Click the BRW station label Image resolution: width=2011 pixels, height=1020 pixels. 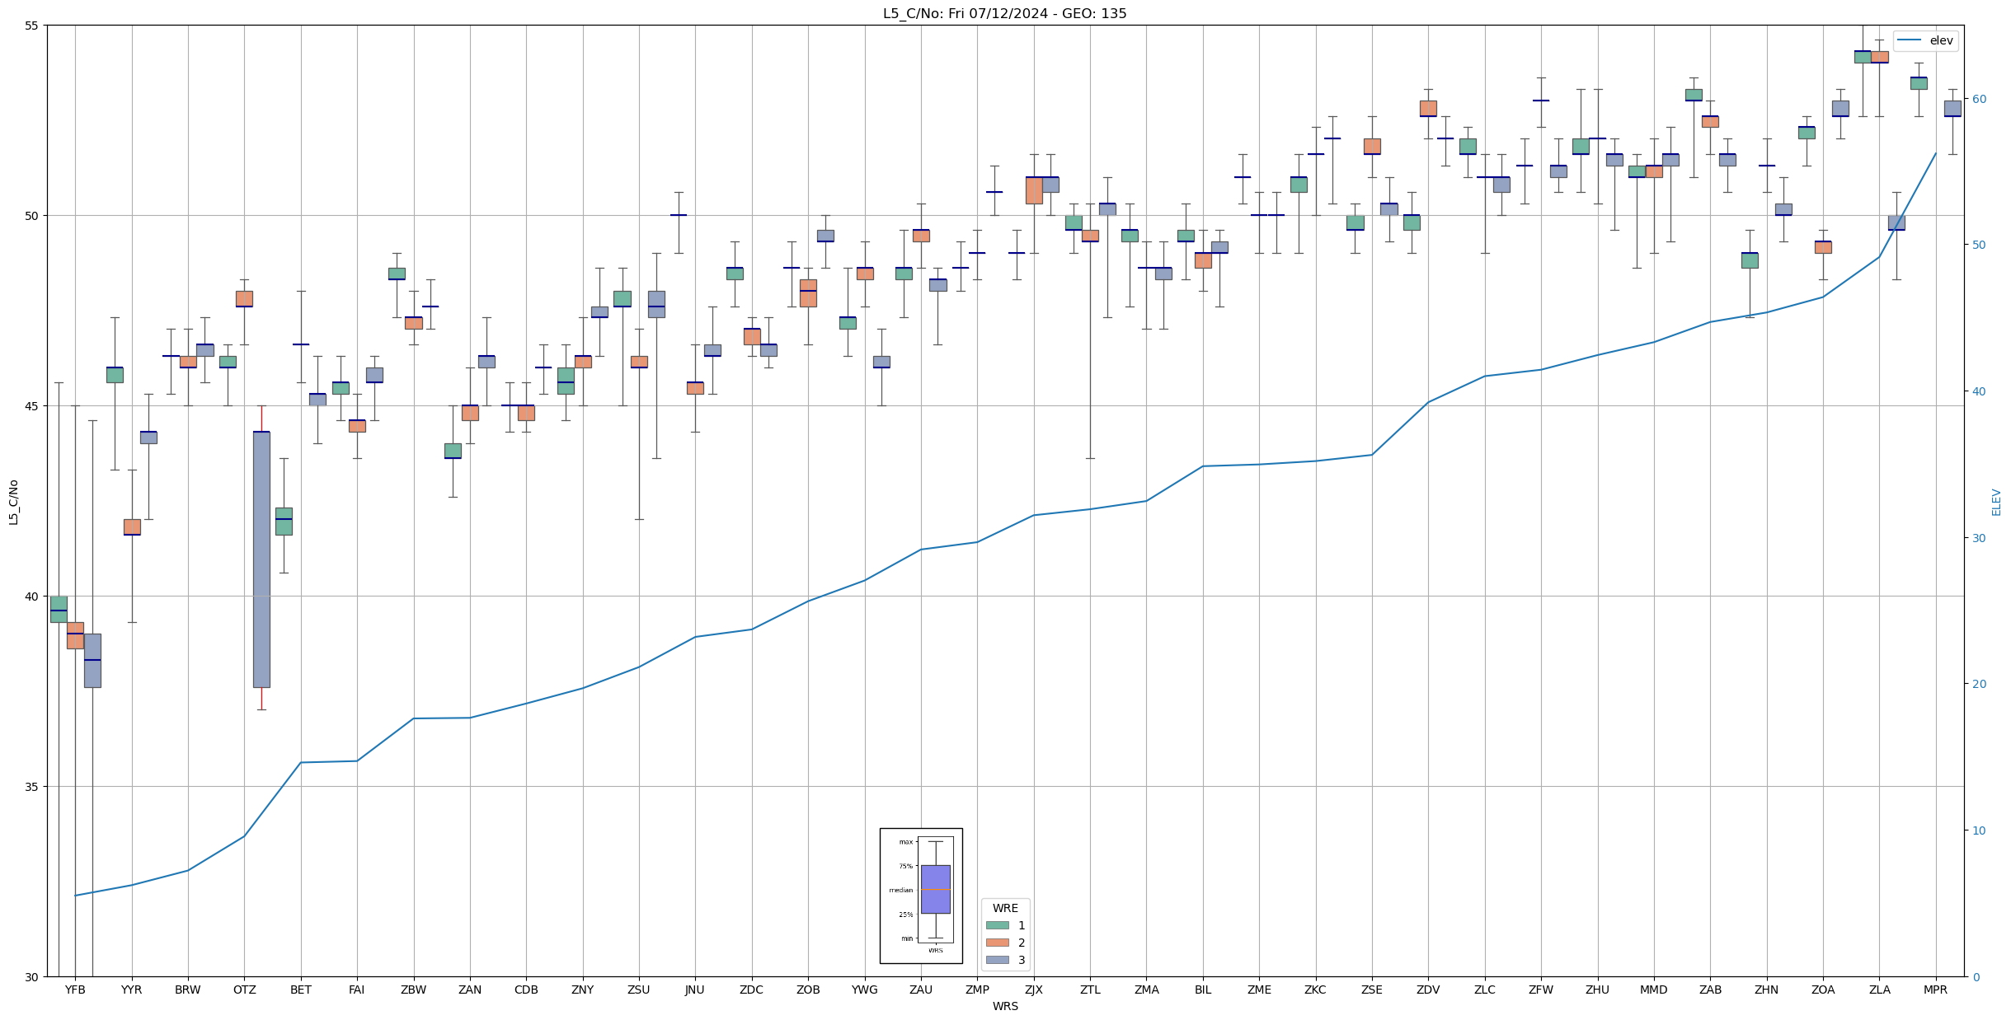[x=188, y=990]
